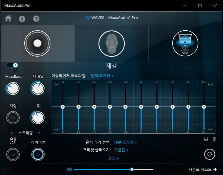Click the Home icon

(x=8, y=19)
